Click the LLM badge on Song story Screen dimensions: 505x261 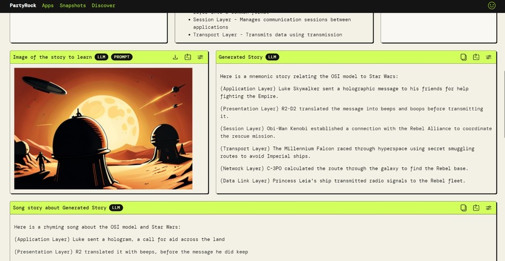[x=116, y=208]
